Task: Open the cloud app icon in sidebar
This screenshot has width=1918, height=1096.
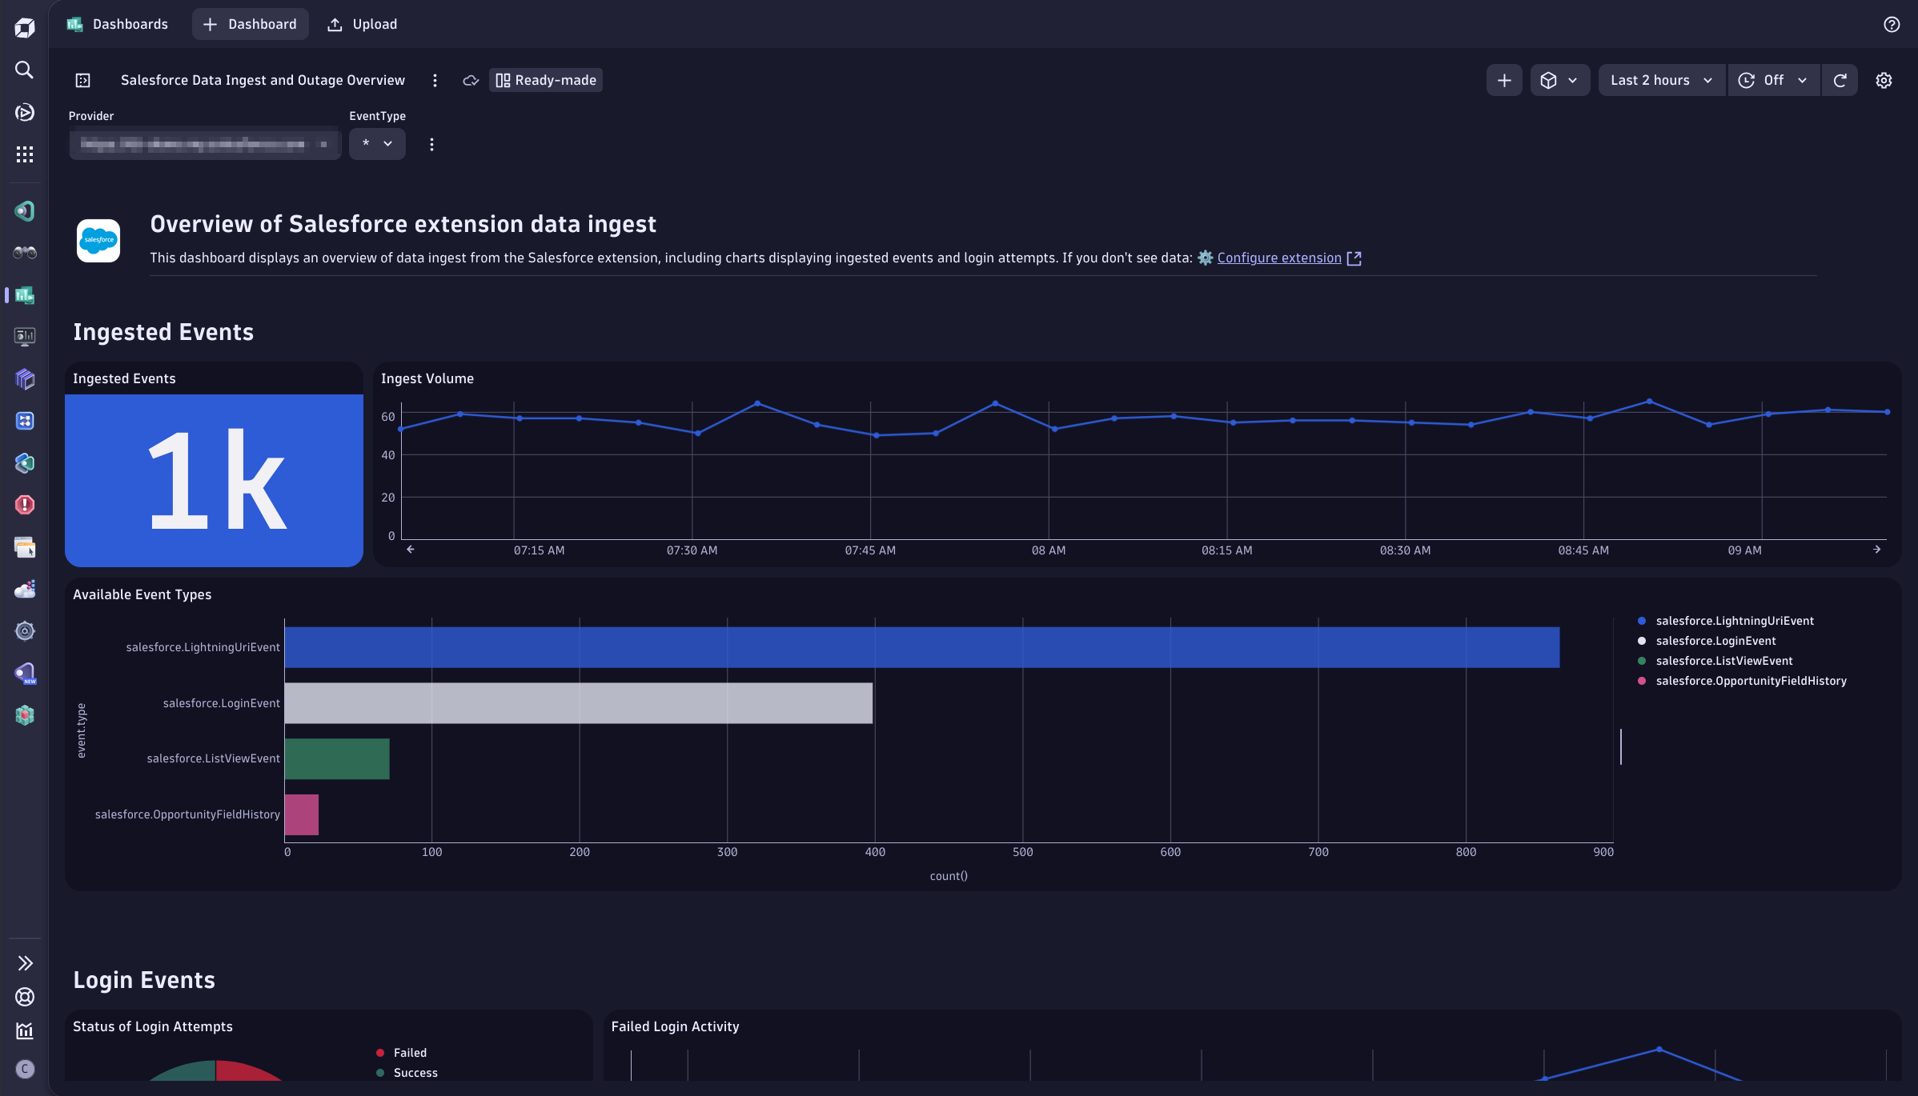Action: [x=25, y=590]
